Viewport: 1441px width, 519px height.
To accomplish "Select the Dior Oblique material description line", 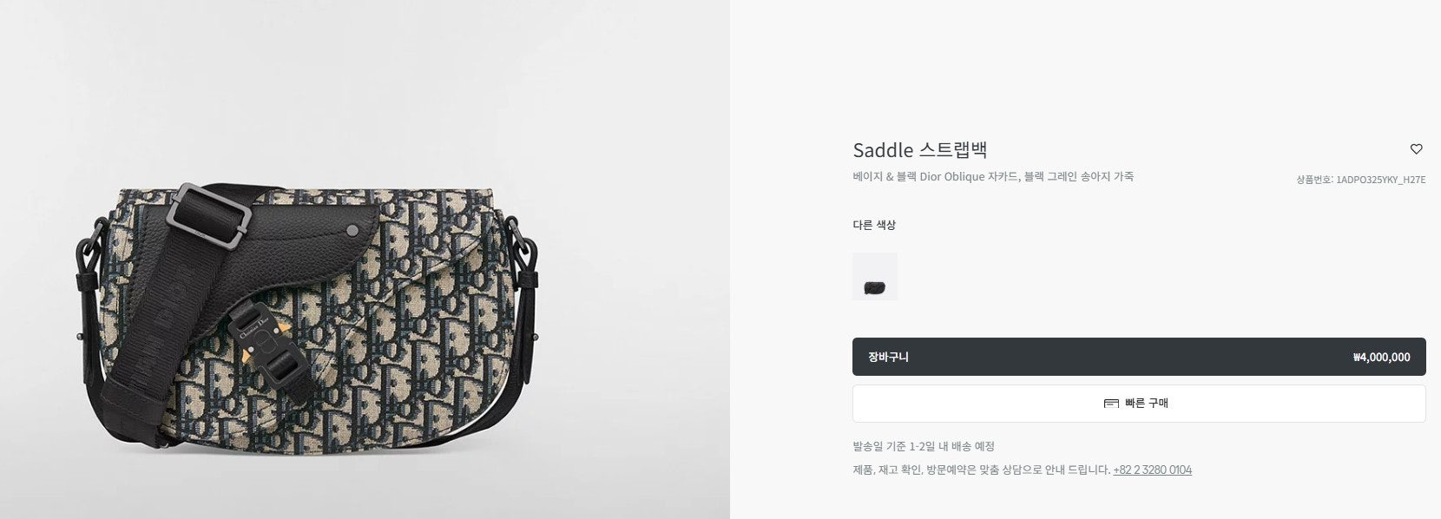I will click(x=993, y=176).
